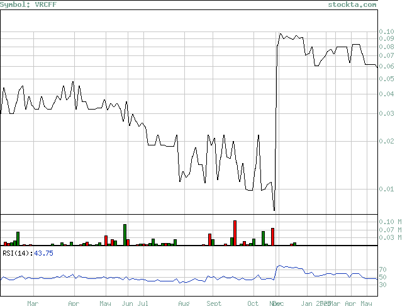Click the RSI 50 level label

383,277
